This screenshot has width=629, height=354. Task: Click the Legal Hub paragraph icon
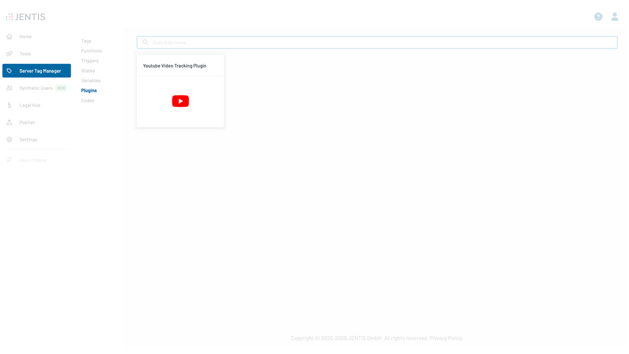[x=9, y=105]
